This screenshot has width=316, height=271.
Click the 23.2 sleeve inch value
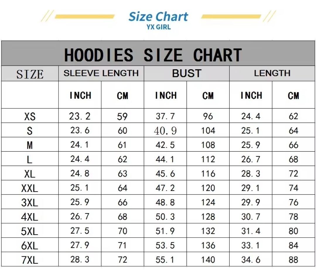pyautogui.click(x=80, y=116)
